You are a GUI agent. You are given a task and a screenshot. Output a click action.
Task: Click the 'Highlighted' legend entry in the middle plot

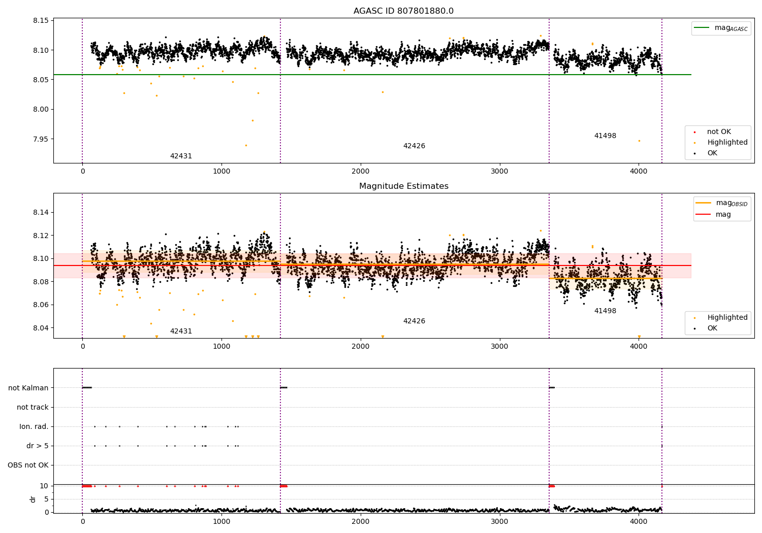pos(727,318)
